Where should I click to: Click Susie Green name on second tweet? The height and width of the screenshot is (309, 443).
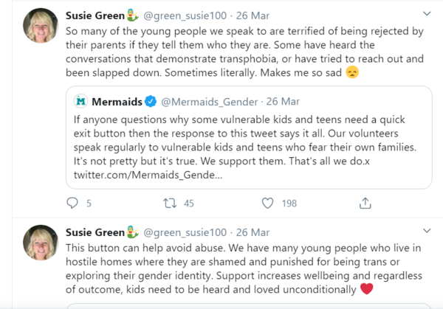97,232
